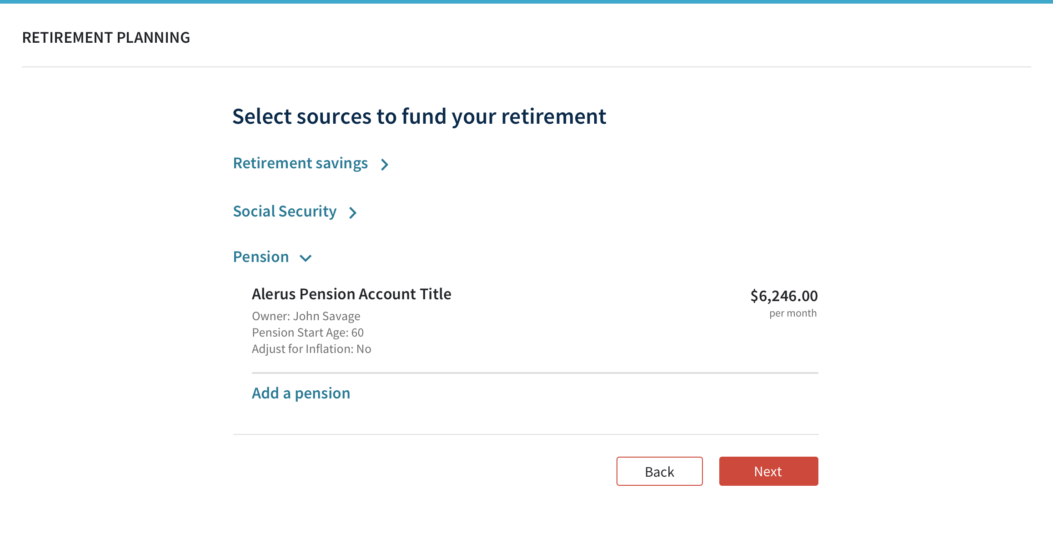The width and height of the screenshot is (1053, 544).
Task: Select the Alerus Pension Account Title entry
Action: [x=351, y=294]
